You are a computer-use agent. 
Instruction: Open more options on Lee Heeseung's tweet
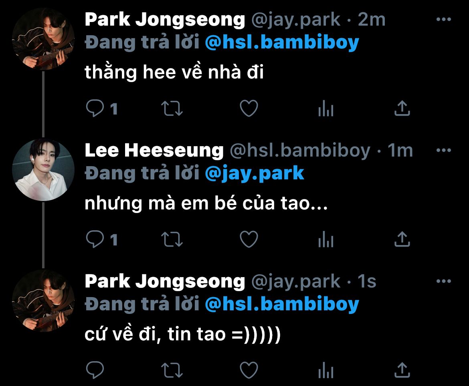444,150
